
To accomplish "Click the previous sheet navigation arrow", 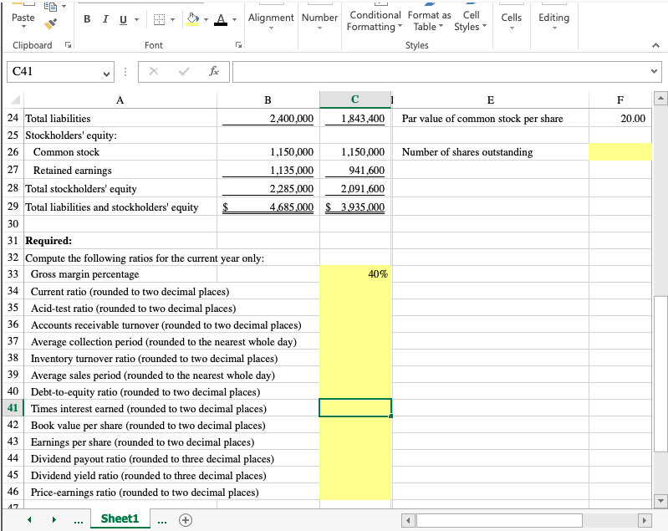I will click(x=29, y=519).
